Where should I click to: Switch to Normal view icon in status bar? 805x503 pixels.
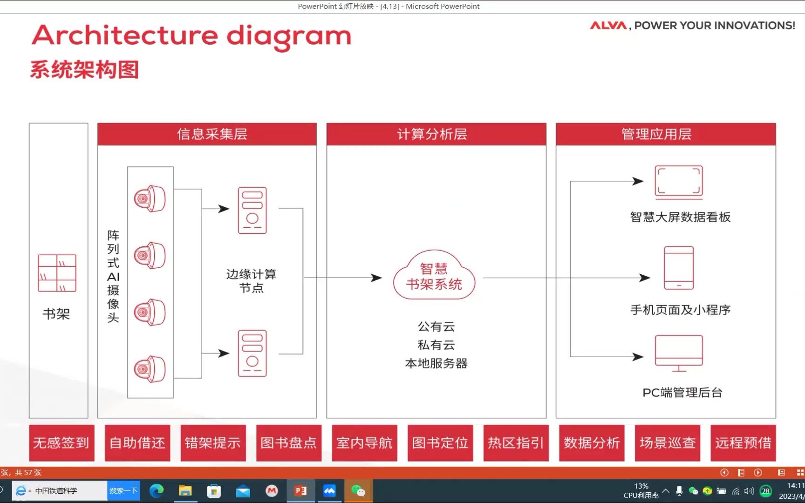[x=782, y=472]
